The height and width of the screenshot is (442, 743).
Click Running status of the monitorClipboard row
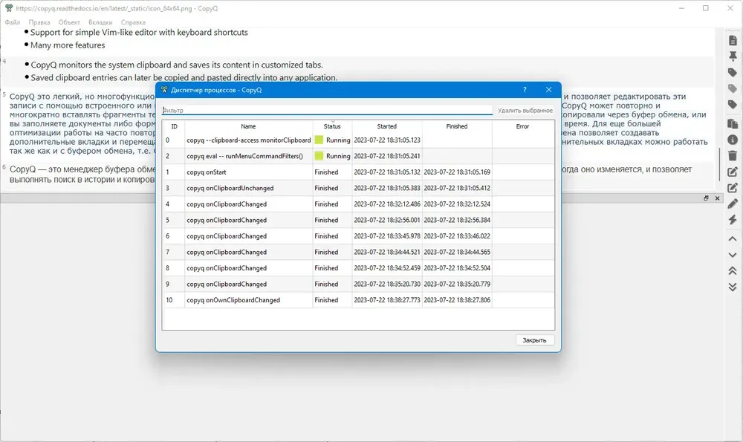tap(338, 140)
